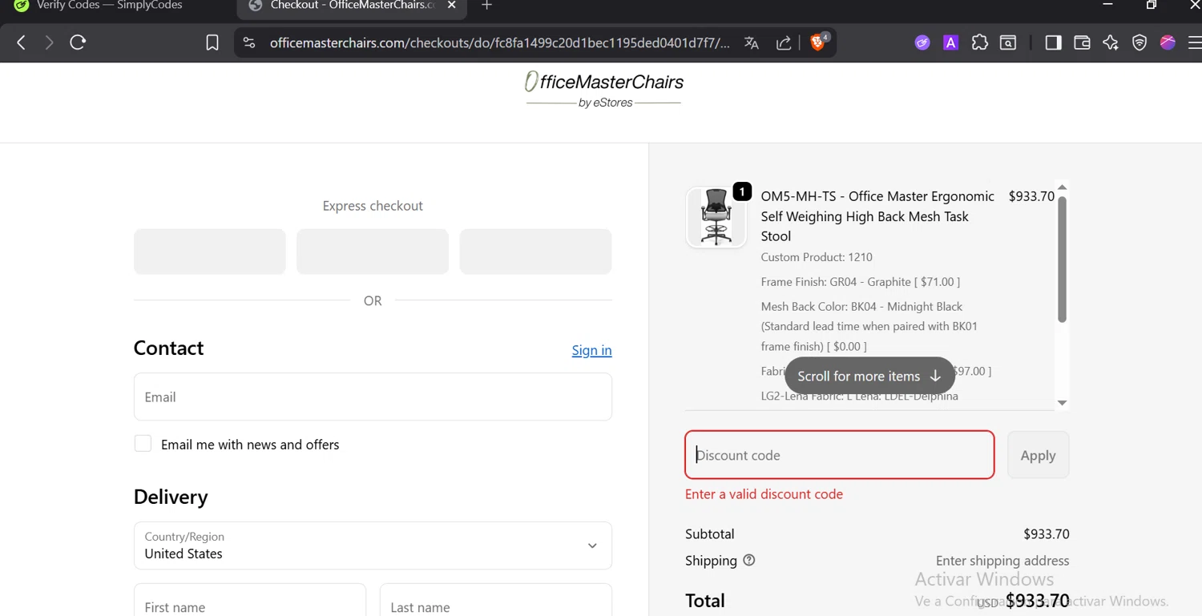This screenshot has height=616, width=1202.
Task: Open Brave Shields lion icon
Action: click(818, 42)
